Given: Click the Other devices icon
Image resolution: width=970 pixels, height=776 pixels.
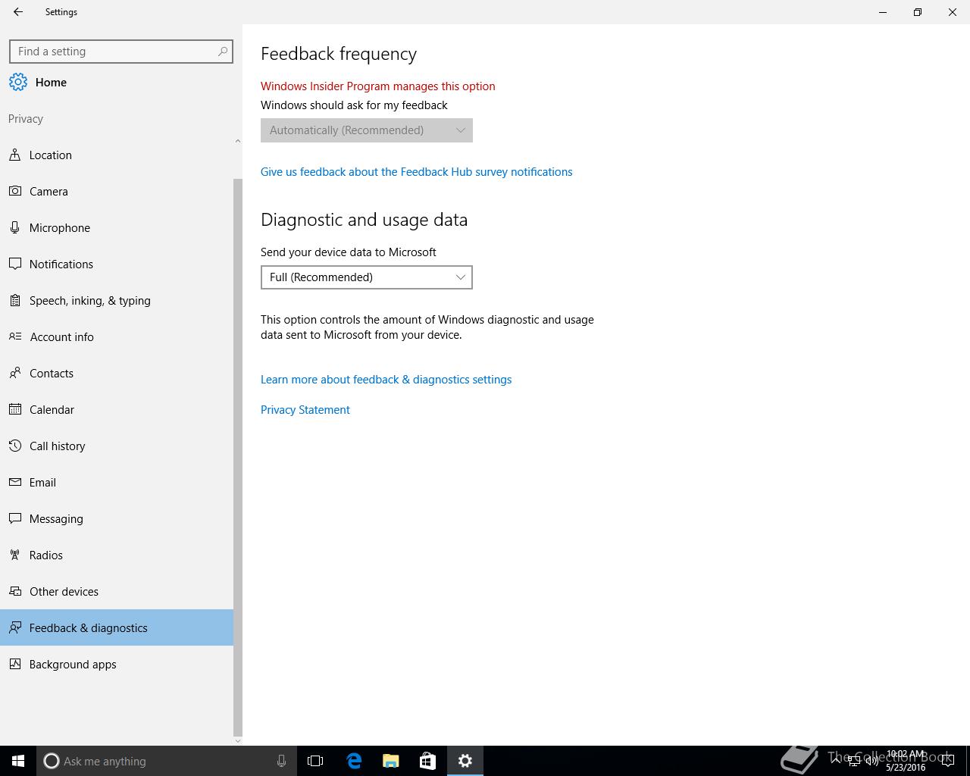Looking at the screenshot, I should point(15,591).
